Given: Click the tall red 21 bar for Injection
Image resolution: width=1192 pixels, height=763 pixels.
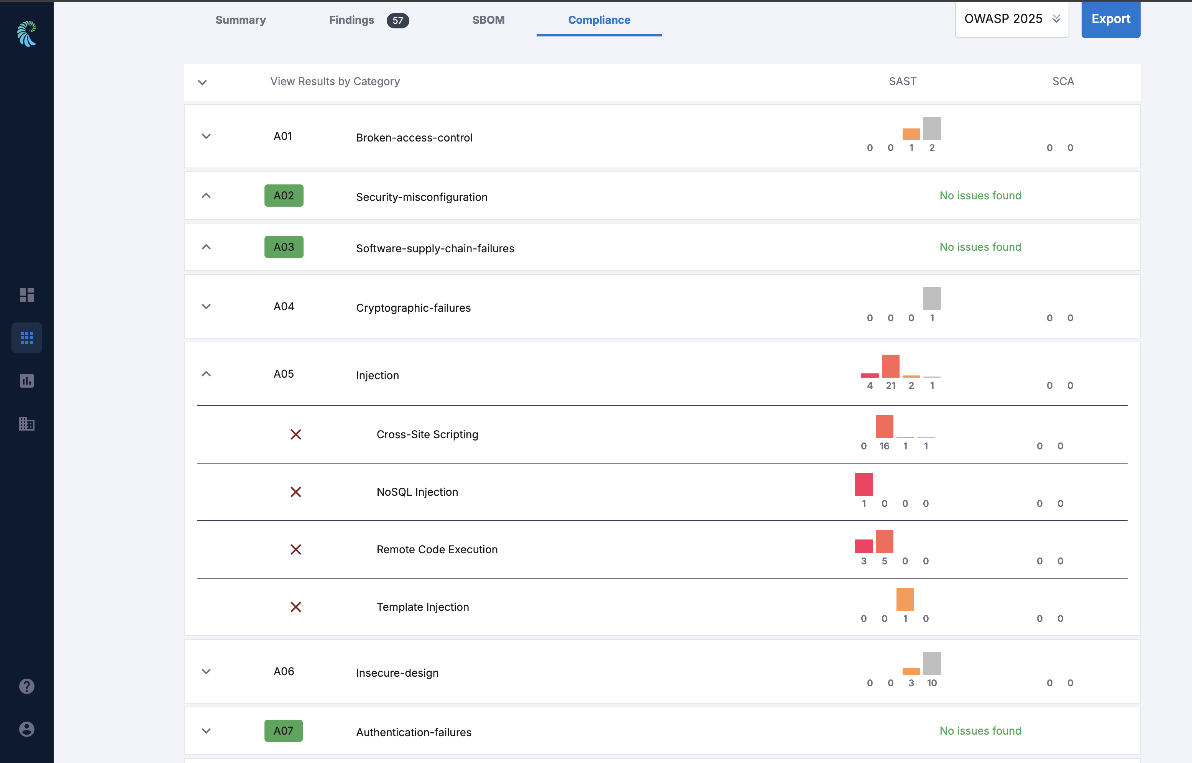Looking at the screenshot, I should pos(890,366).
